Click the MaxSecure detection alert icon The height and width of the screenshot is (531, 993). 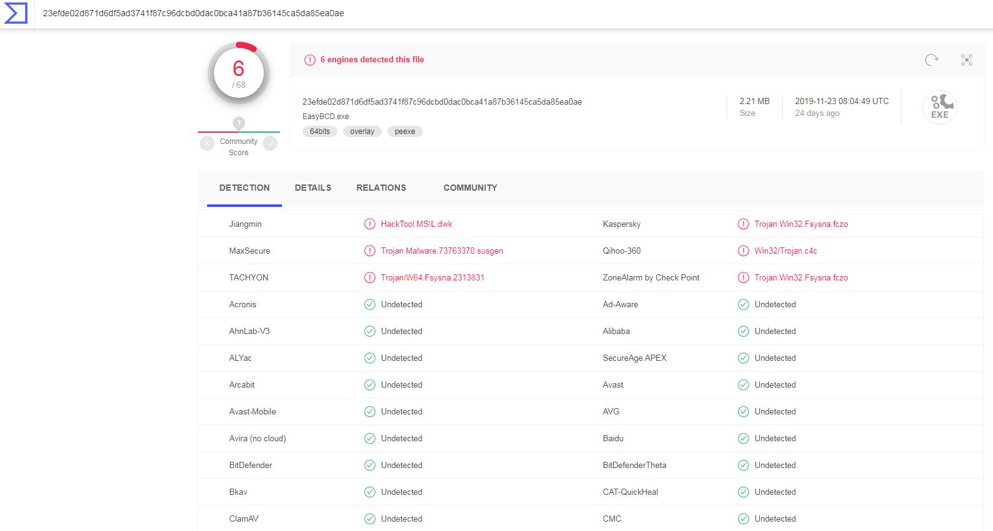370,251
